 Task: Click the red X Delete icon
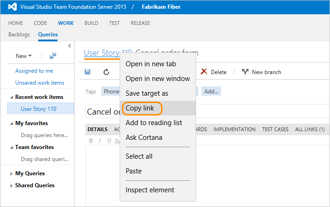(204, 71)
